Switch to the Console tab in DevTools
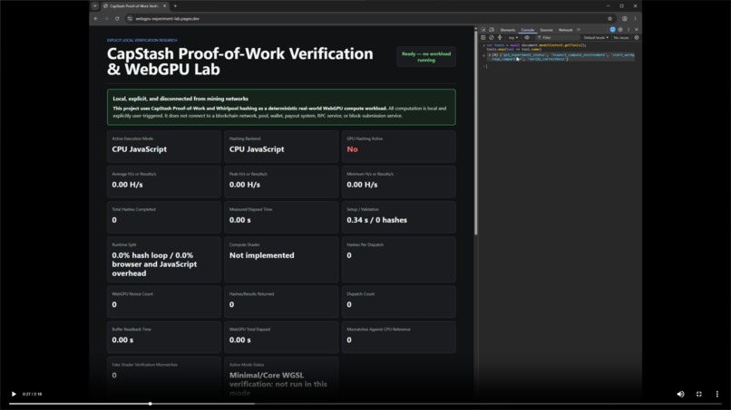 [527, 30]
